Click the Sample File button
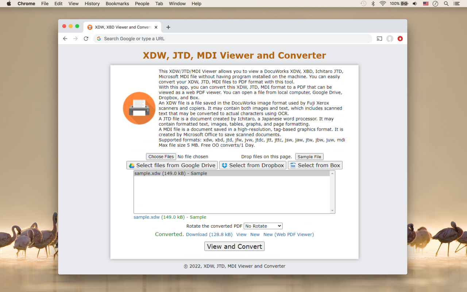467x292 pixels. (309, 156)
